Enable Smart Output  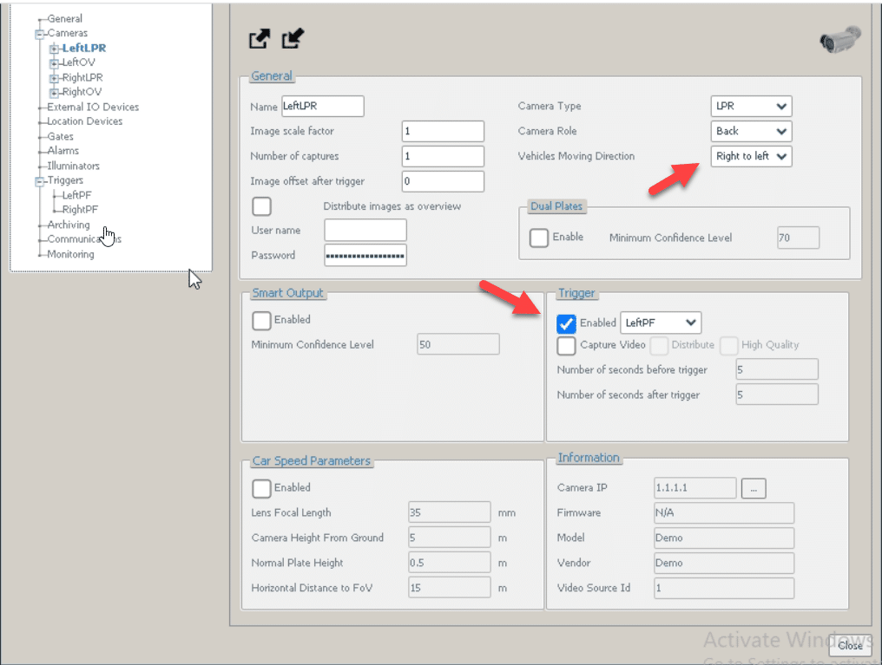tap(261, 320)
